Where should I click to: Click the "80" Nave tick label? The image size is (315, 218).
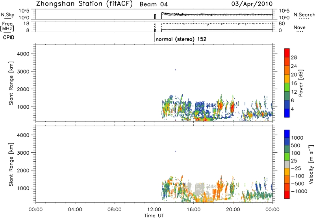coord(282,24)
